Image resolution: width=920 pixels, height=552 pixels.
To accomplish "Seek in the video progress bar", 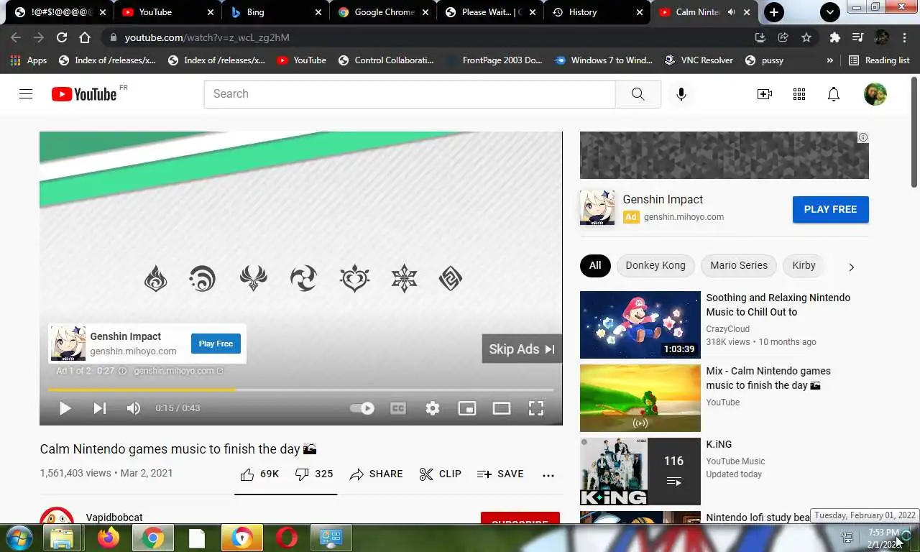I will point(300,390).
